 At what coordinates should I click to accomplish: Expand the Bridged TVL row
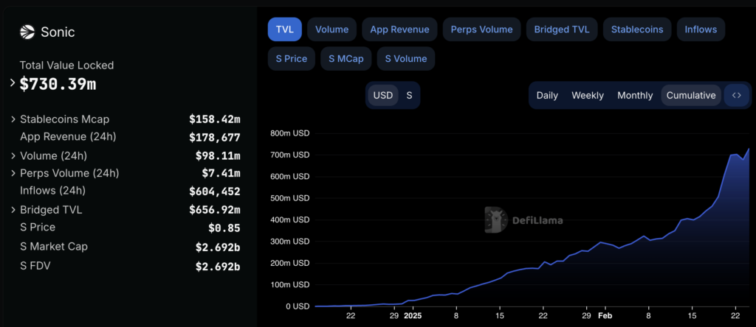[13, 210]
